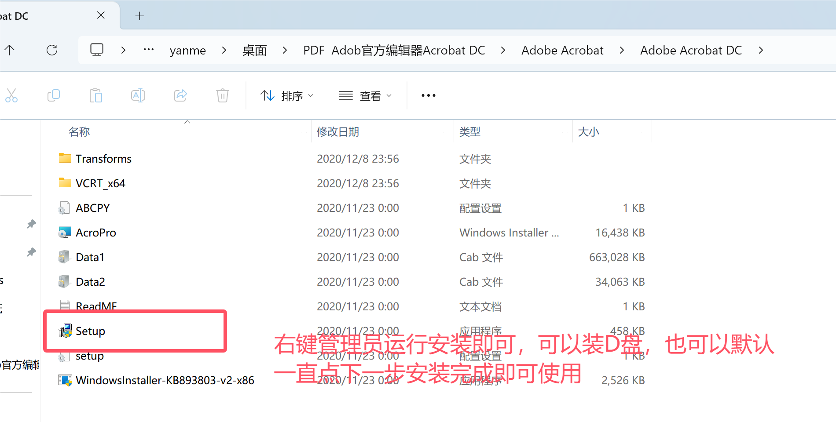The height and width of the screenshot is (422, 836).
Task: Click Adobe Acrobat DC breadcrumb
Action: coord(691,50)
